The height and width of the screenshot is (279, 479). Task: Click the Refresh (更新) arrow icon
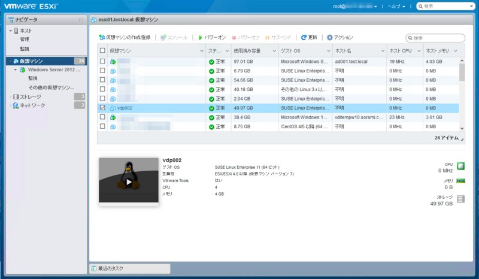click(304, 37)
